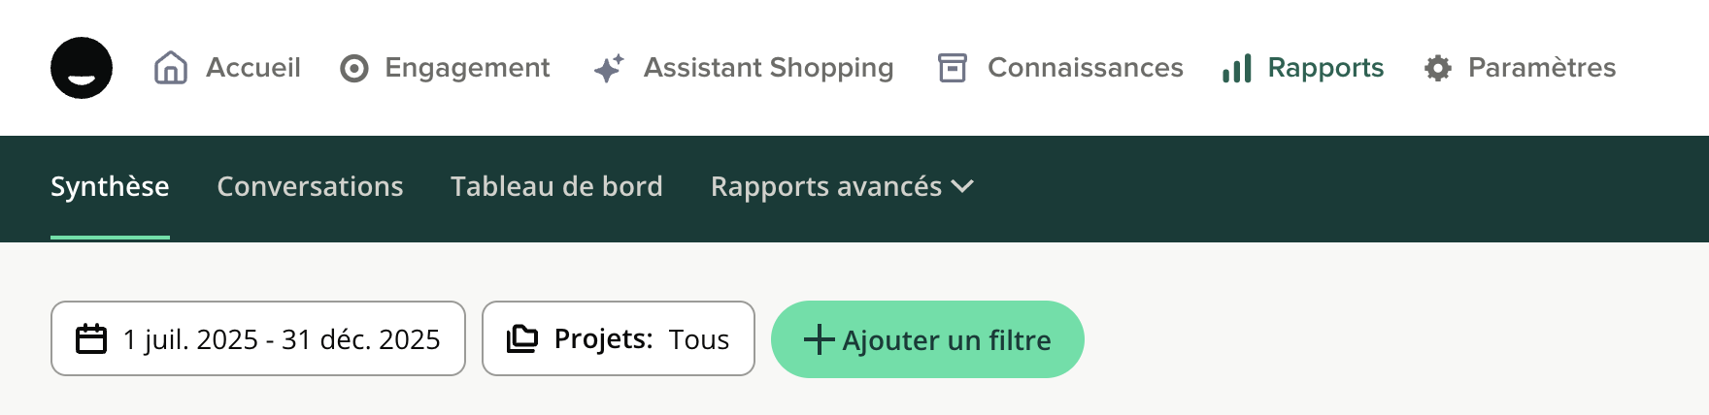Click the Engagement target icon
Viewport: 1709px width, 415px height.
[354, 69]
